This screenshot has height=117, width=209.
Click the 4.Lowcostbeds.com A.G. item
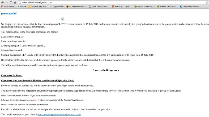(x=12, y=50)
